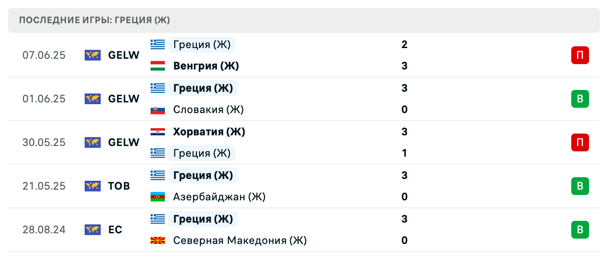Image resolution: width=606 pixels, height=260 pixels.
Task: Click the GELW globe icon for 30.05.25 match
Action: 92,142
